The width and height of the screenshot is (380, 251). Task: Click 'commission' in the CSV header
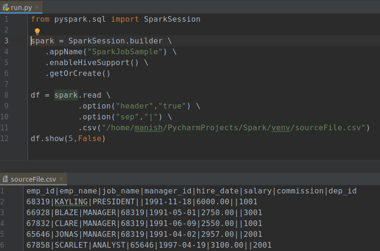(300, 191)
